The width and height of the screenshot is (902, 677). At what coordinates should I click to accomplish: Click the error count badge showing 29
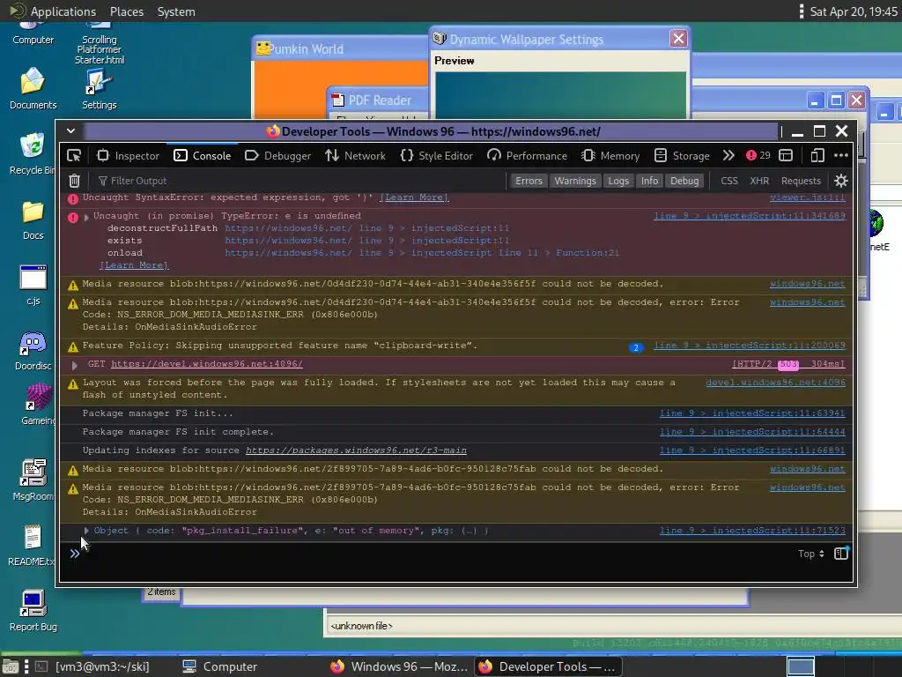(x=758, y=155)
